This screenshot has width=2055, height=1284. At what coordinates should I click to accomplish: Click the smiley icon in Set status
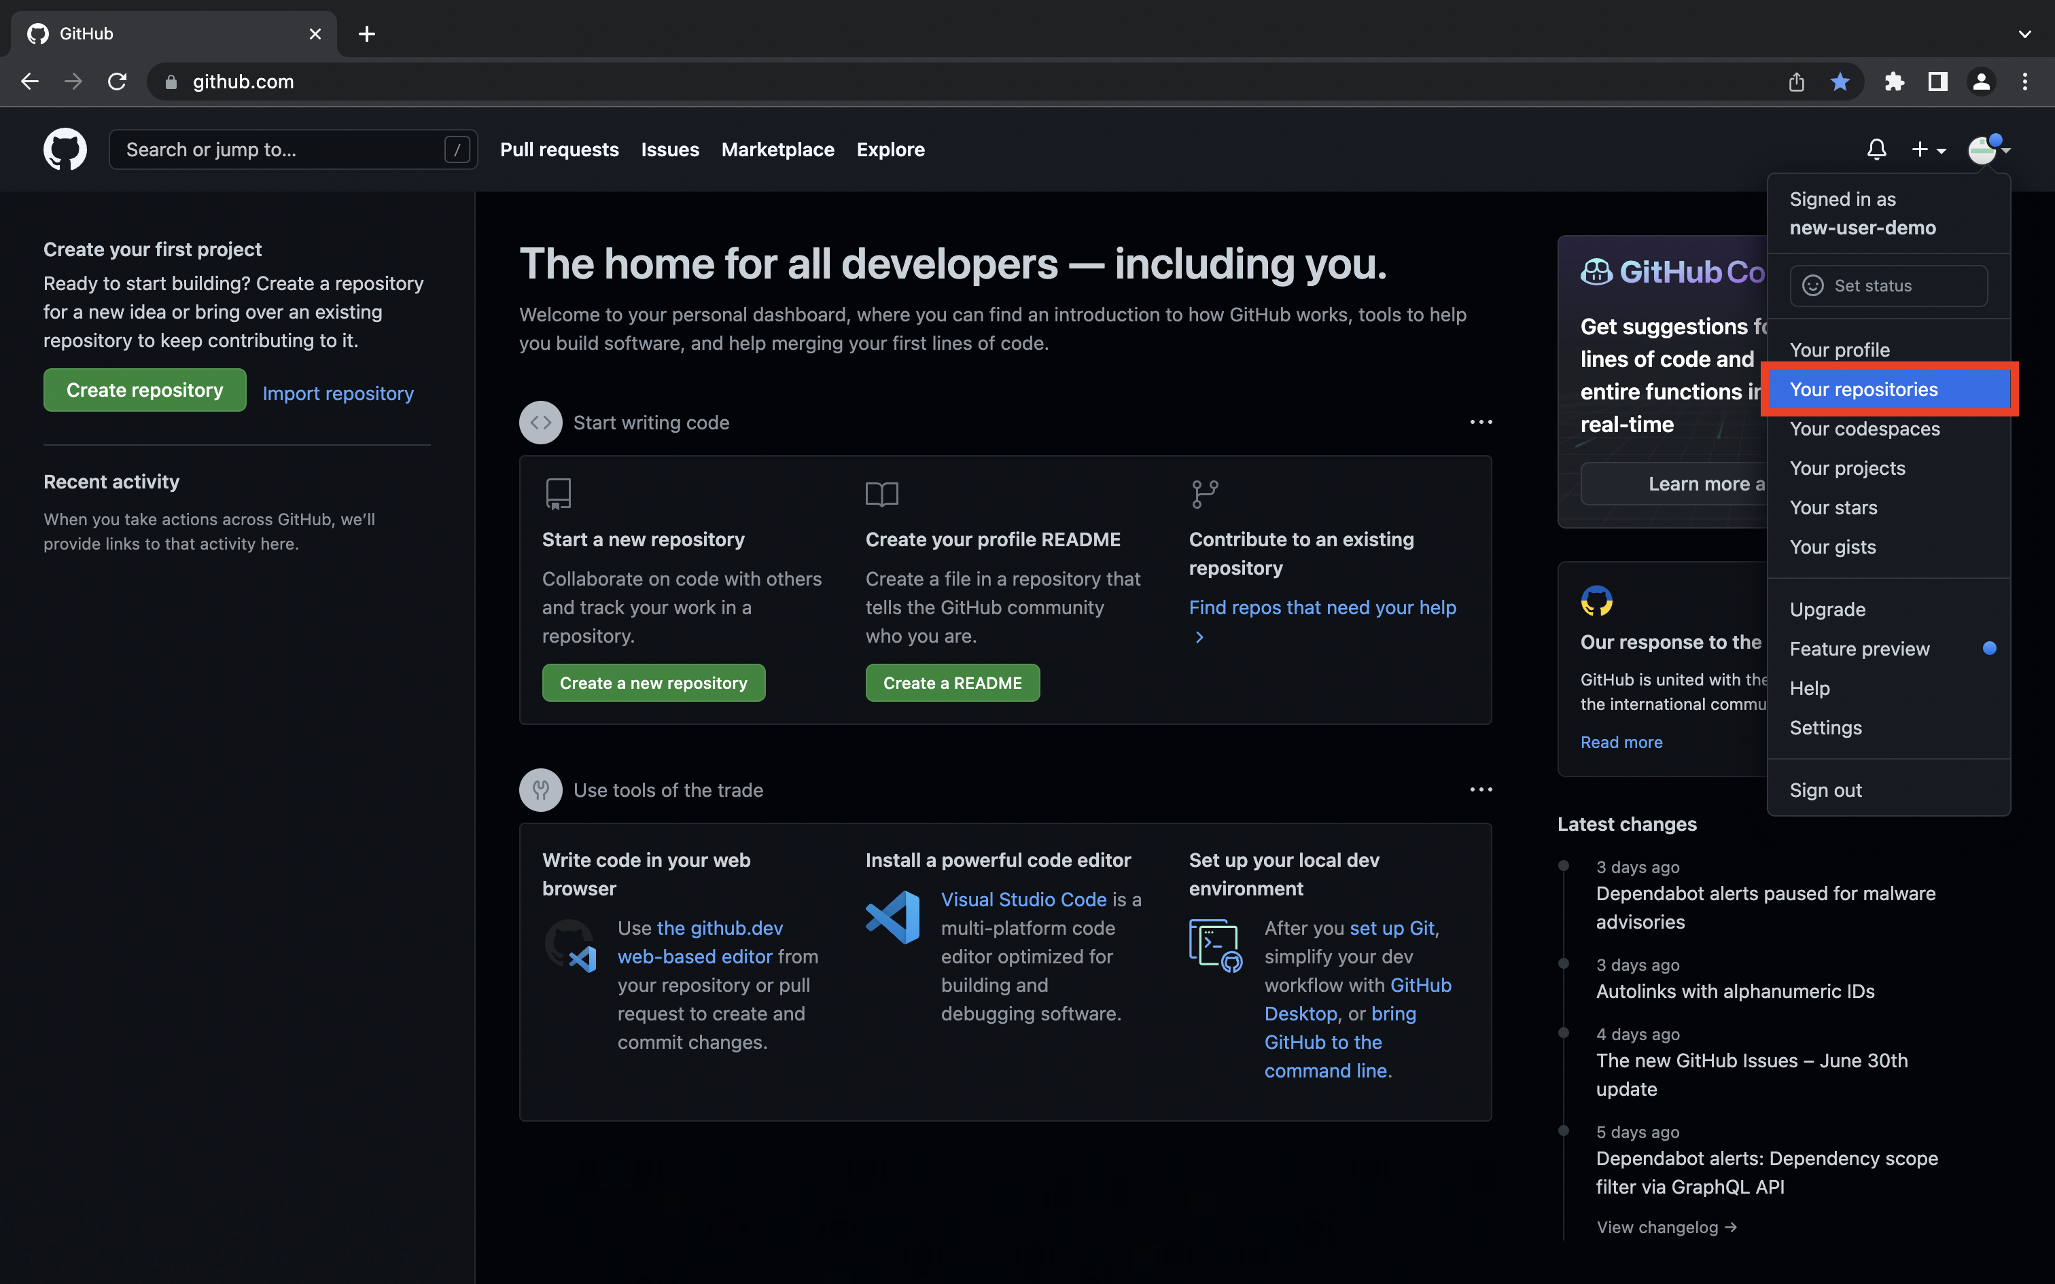(x=1813, y=285)
